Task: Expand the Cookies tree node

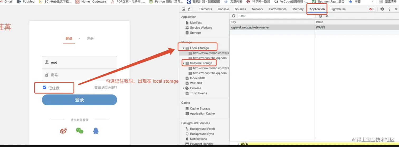Action: click(183, 88)
